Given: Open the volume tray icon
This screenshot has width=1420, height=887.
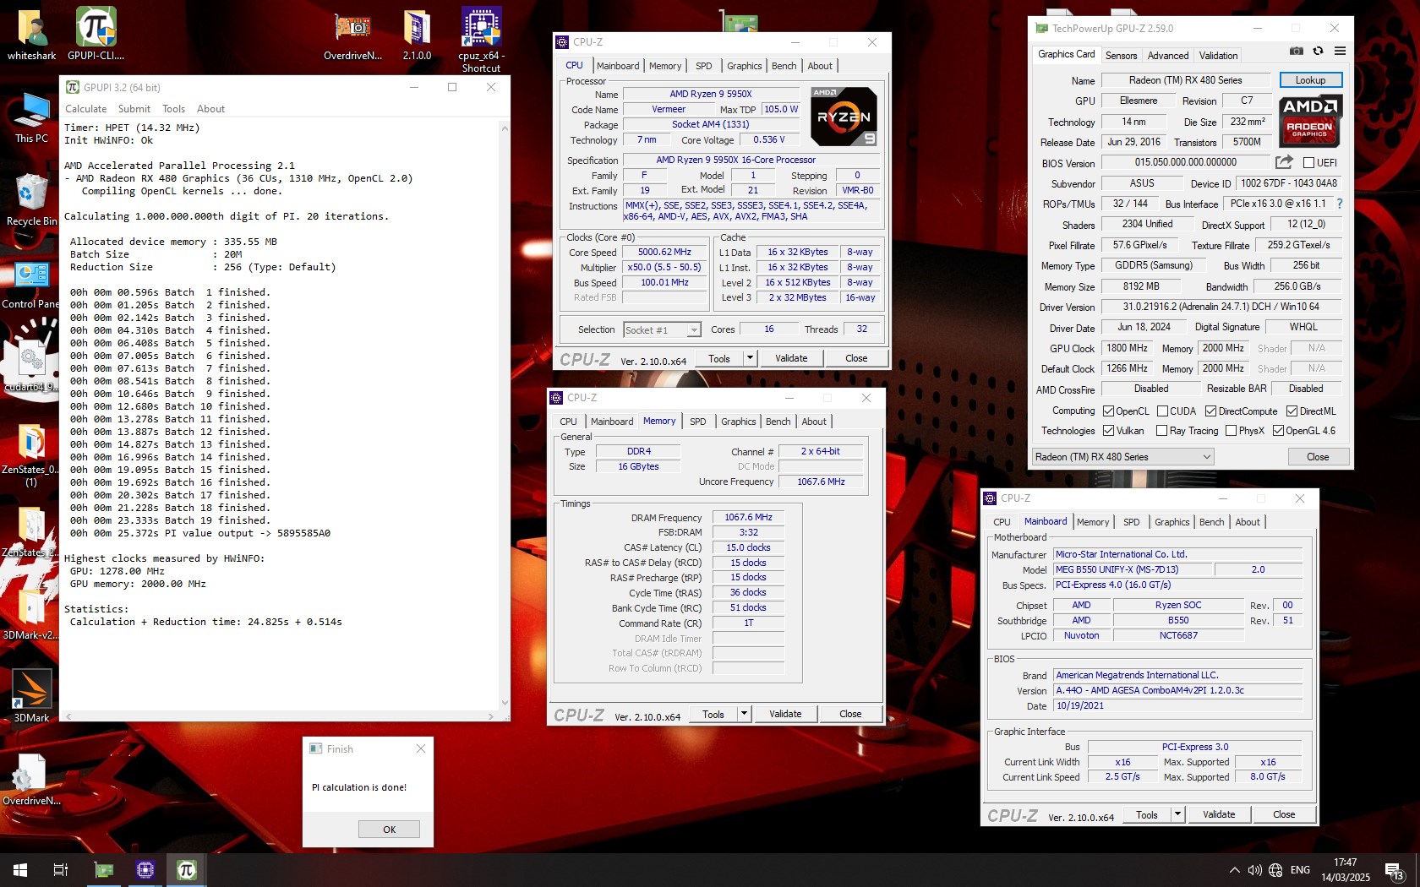Looking at the screenshot, I should pyautogui.click(x=1254, y=870).
